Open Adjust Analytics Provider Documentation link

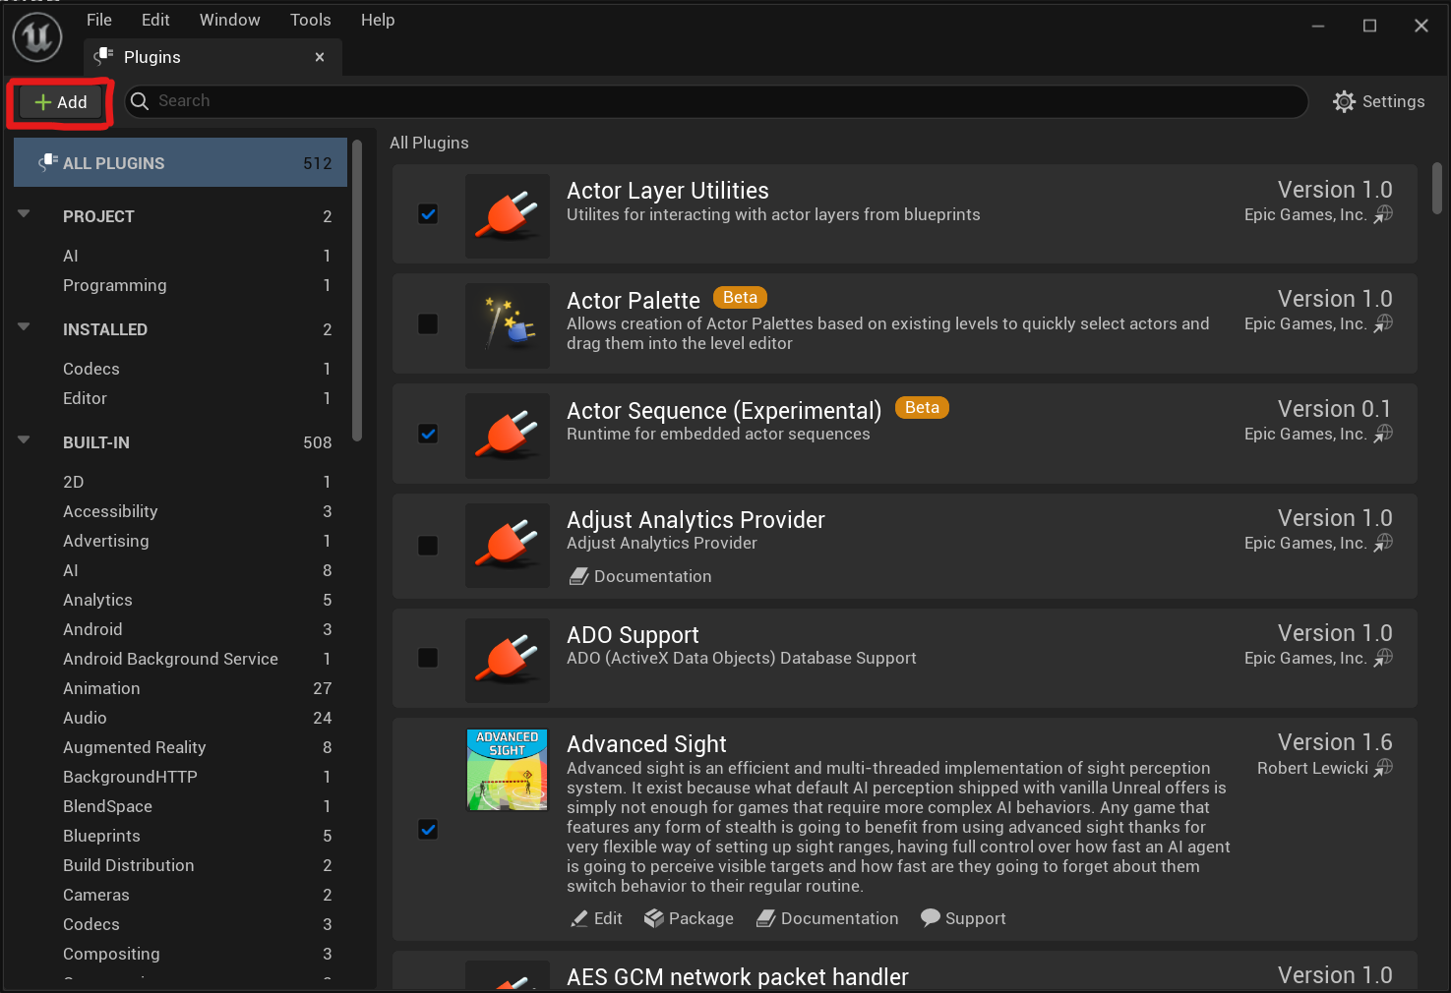640,576
